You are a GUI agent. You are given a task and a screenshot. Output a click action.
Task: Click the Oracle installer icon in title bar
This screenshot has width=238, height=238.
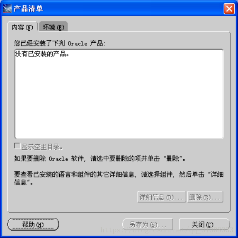tap(7, 8)
